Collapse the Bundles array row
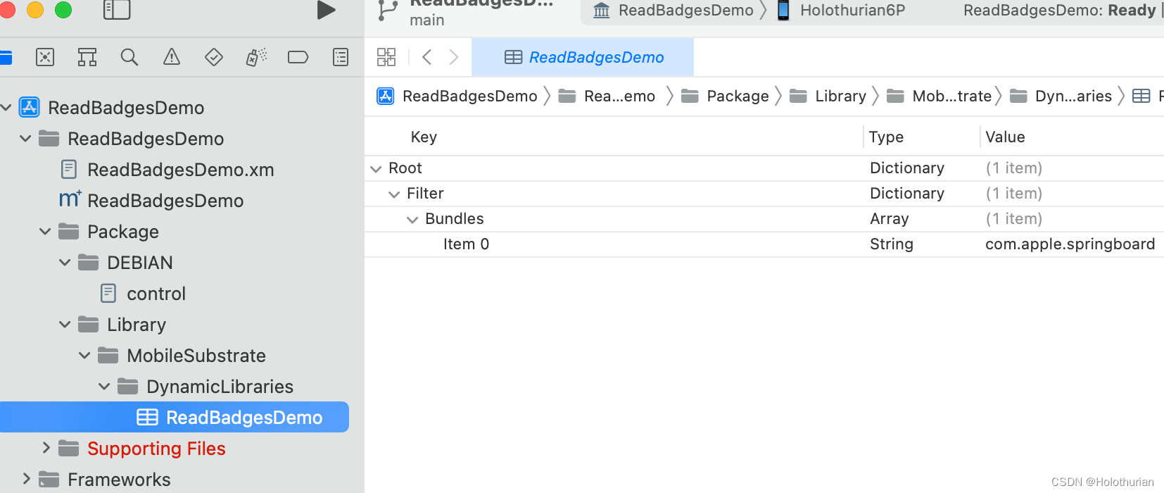Screen dimensions: 1164x493 412,220
